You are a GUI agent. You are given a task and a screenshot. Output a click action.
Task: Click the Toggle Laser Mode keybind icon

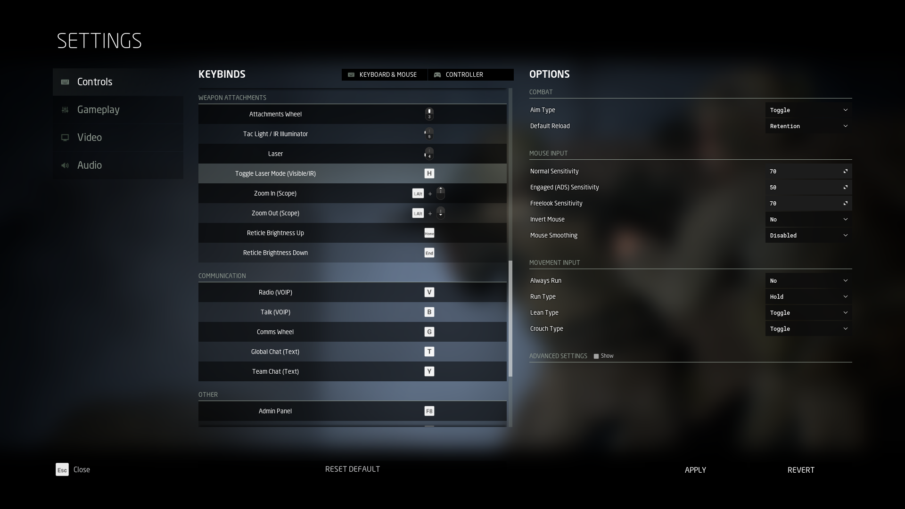point(429,173)
